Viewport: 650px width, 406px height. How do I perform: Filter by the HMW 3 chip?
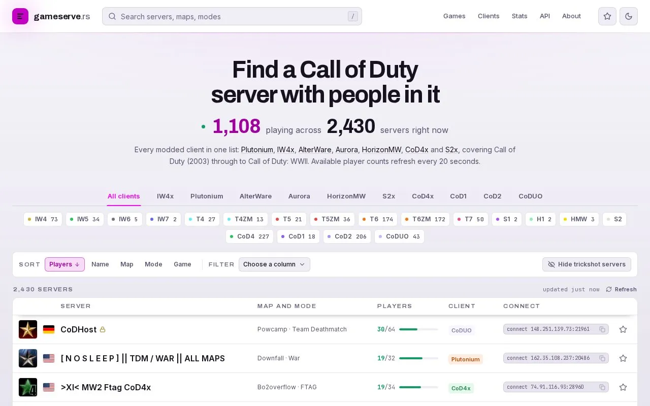pos(579,219)
